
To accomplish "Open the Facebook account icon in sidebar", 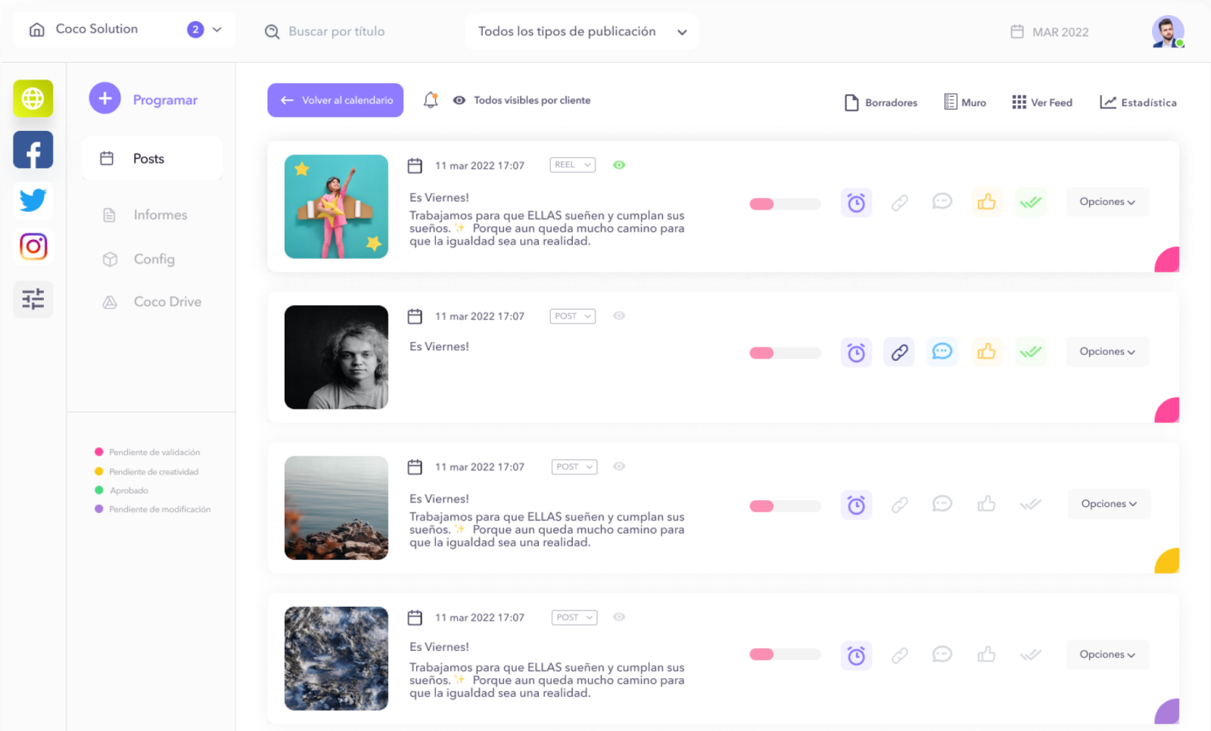I will [33, 150].
